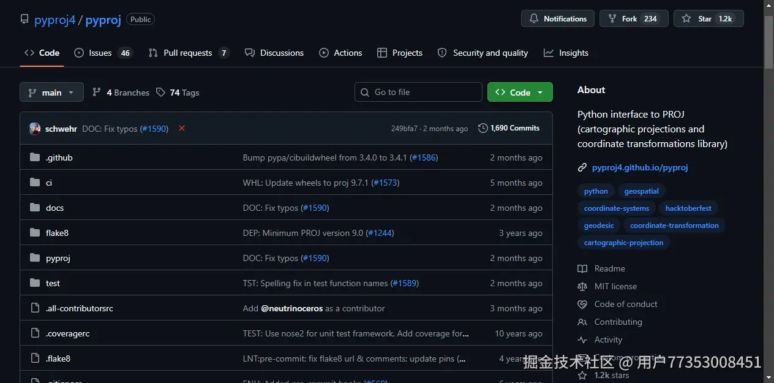
Task: View 1,690 Commits history
Action: coord(509,128)
